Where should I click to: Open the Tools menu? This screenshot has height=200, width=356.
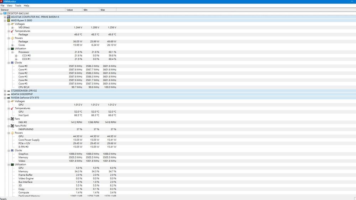(18, 6)
